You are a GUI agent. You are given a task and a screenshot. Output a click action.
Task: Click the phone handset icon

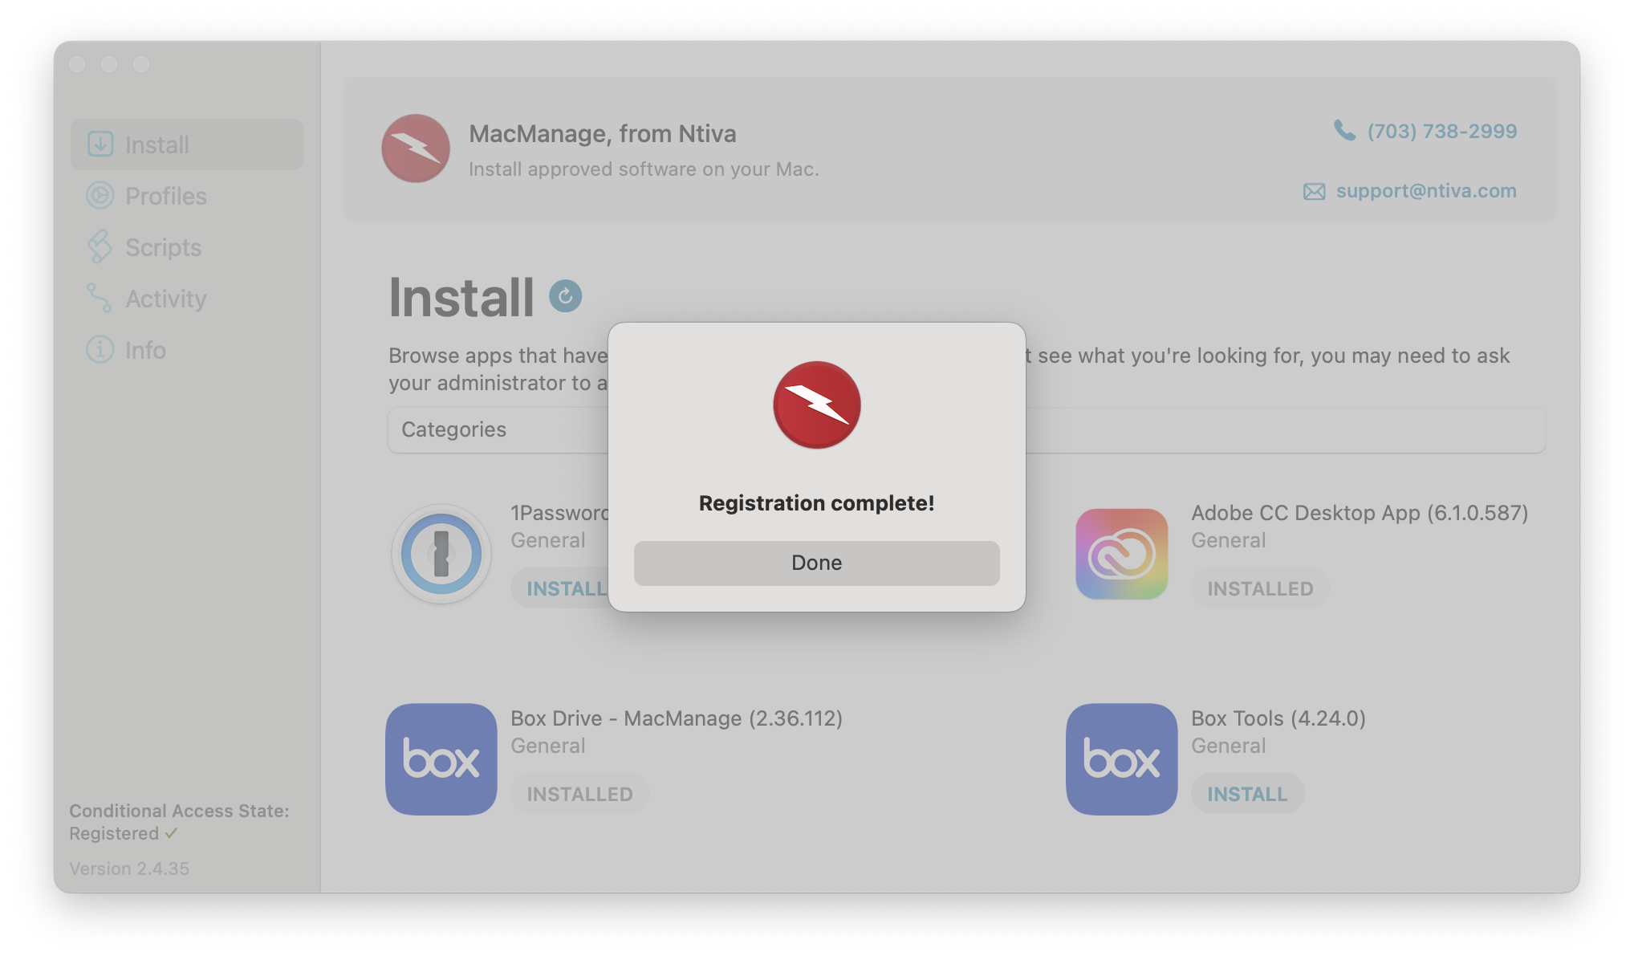[x=1344, y=130]
